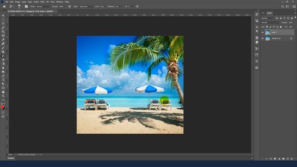Open the Window menu
The width and height of the screenshot is (297, 167).
click(59, 2)
